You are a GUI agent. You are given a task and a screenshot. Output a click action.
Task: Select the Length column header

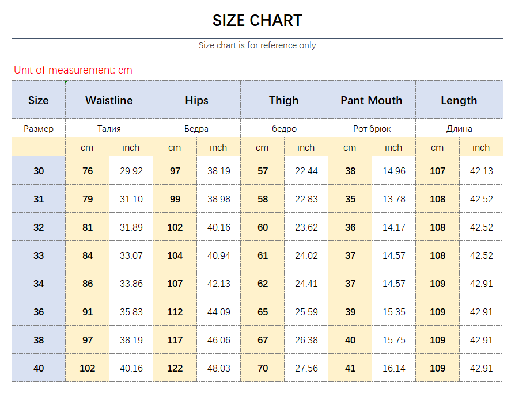(x=459, y=100)
